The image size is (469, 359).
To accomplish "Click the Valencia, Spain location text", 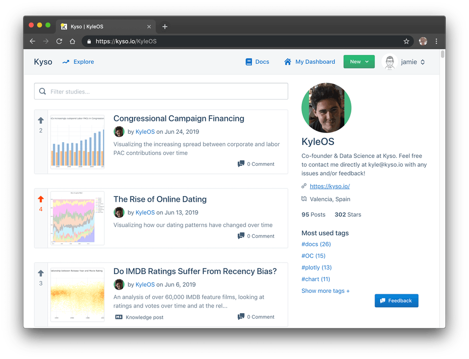I will click(x=330, y=199).
